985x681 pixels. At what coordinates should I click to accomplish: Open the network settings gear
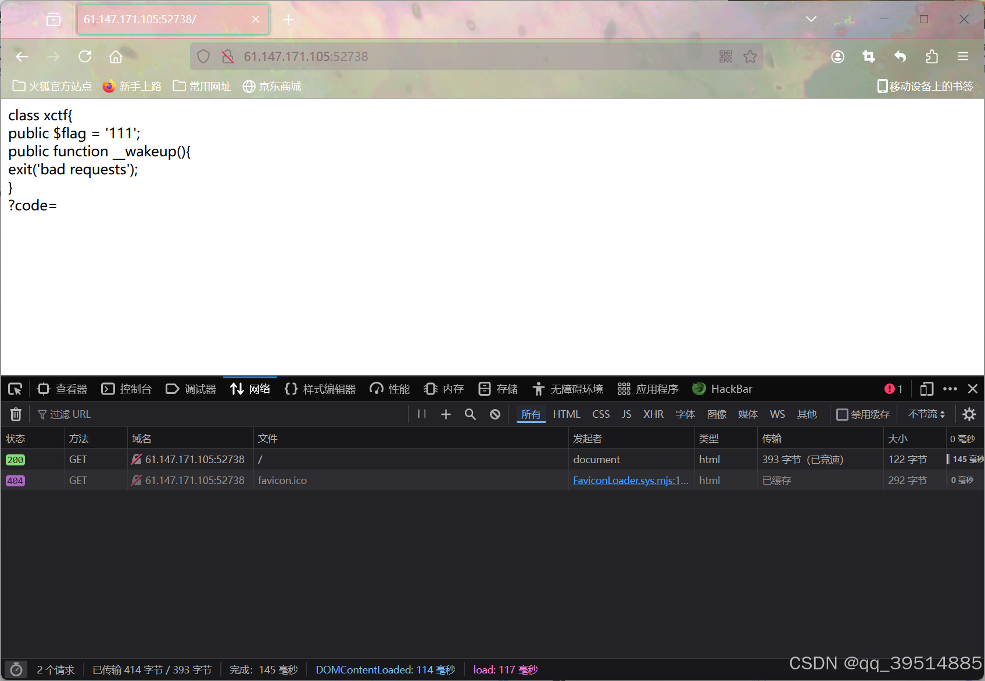pos(969,414)
